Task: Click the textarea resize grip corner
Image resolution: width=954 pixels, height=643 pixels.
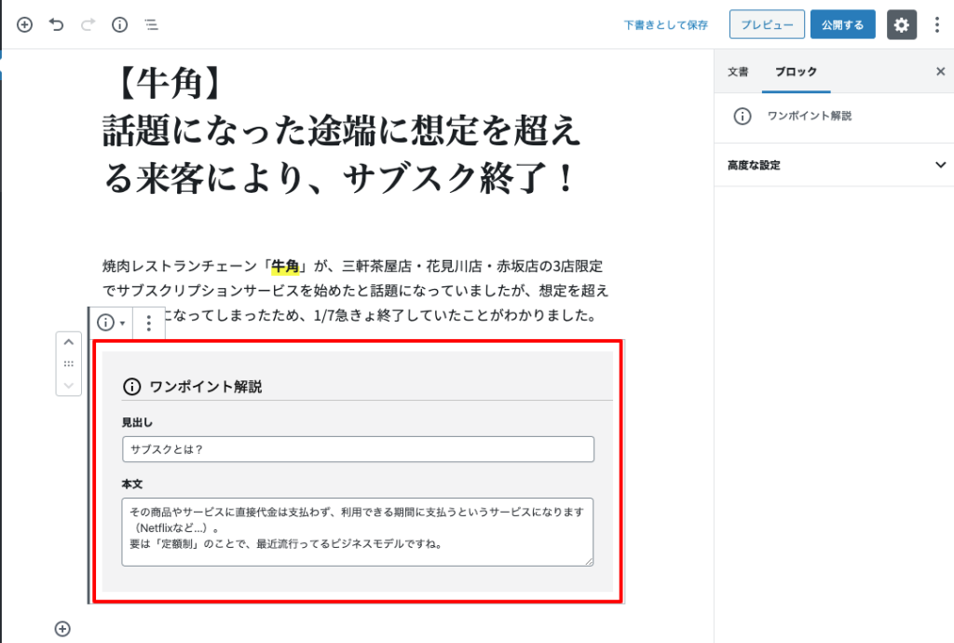Action: (x=589, y=561)
